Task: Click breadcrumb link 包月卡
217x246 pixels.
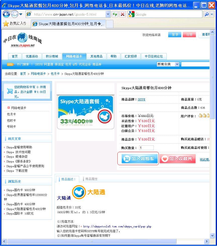Action: [55, 74]
